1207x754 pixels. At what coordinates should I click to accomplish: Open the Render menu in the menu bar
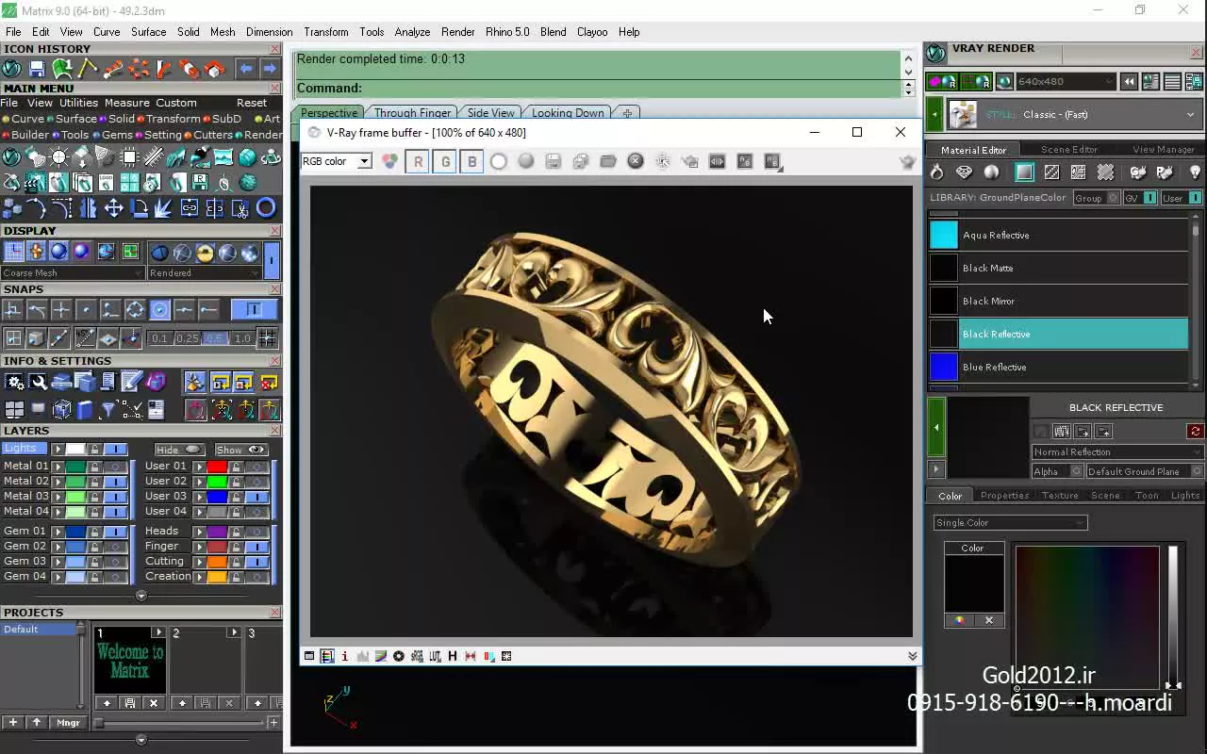(457, 32)
